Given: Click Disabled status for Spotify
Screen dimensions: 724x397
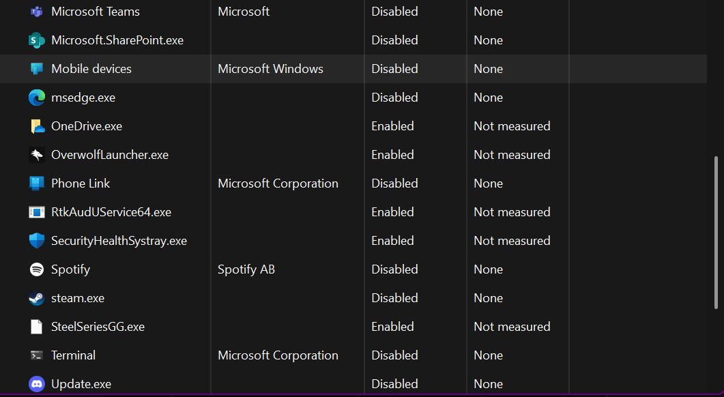Looking at the screenshot, I should click(395, 269).
